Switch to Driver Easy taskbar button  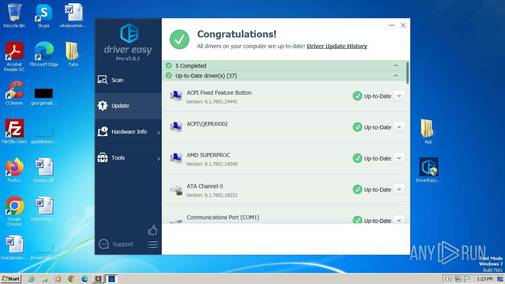click(112, 279)
